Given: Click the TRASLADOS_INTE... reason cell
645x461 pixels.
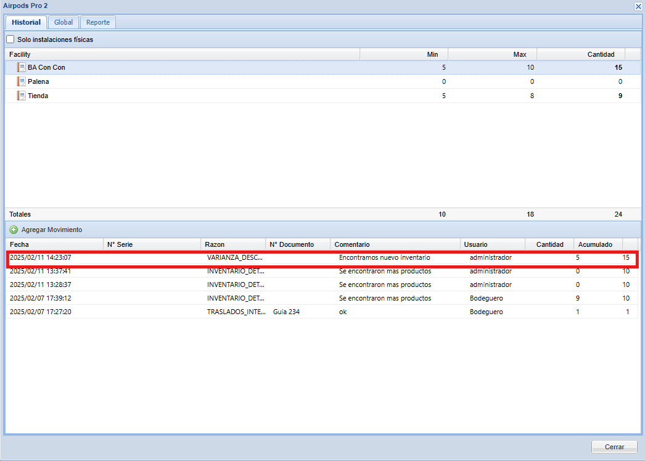Looking at the screenshot, I should coord(236,312).
